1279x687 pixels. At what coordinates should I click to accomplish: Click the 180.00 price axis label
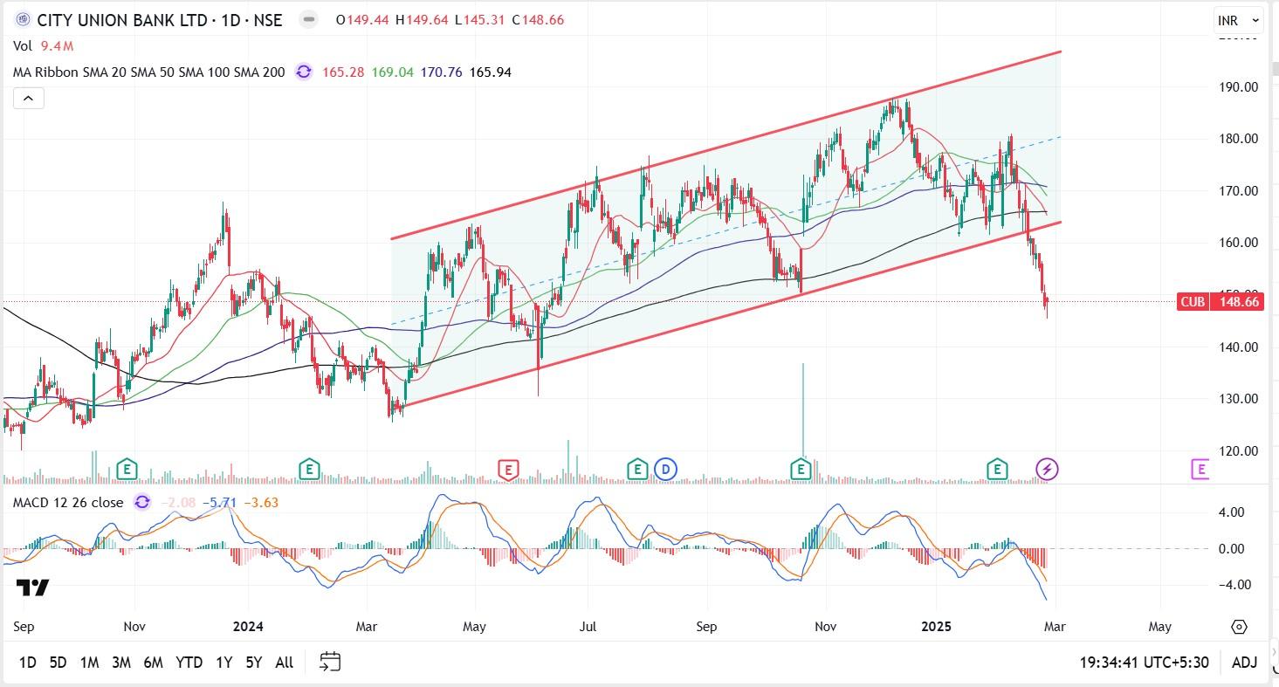[1239, 139]
